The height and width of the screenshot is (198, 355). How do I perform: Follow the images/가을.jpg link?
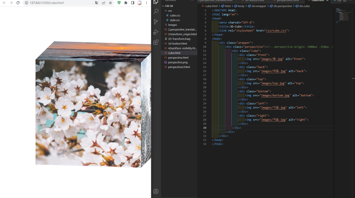[x=273, y=108]
